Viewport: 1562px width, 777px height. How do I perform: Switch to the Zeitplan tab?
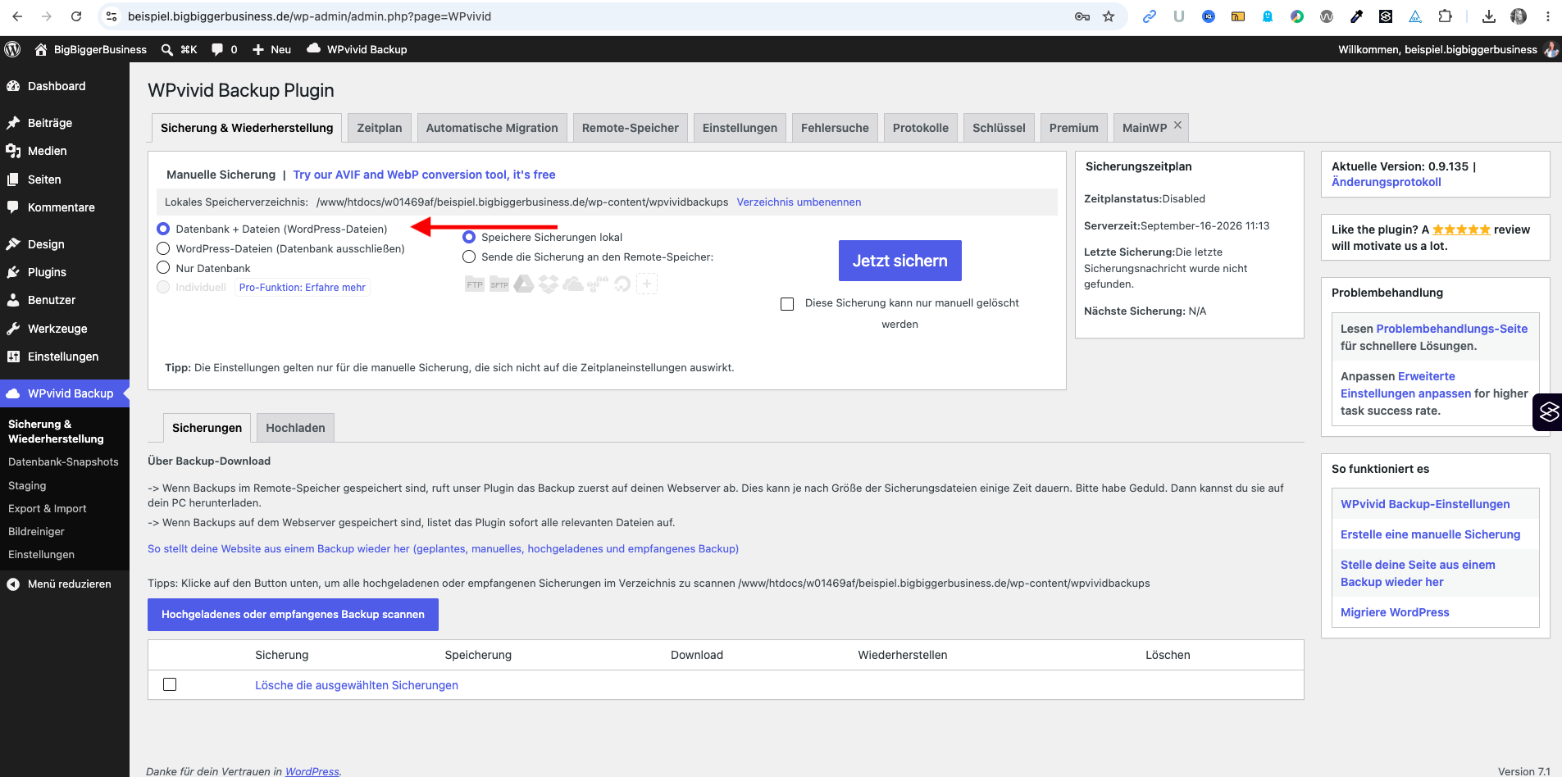[380, 128]
